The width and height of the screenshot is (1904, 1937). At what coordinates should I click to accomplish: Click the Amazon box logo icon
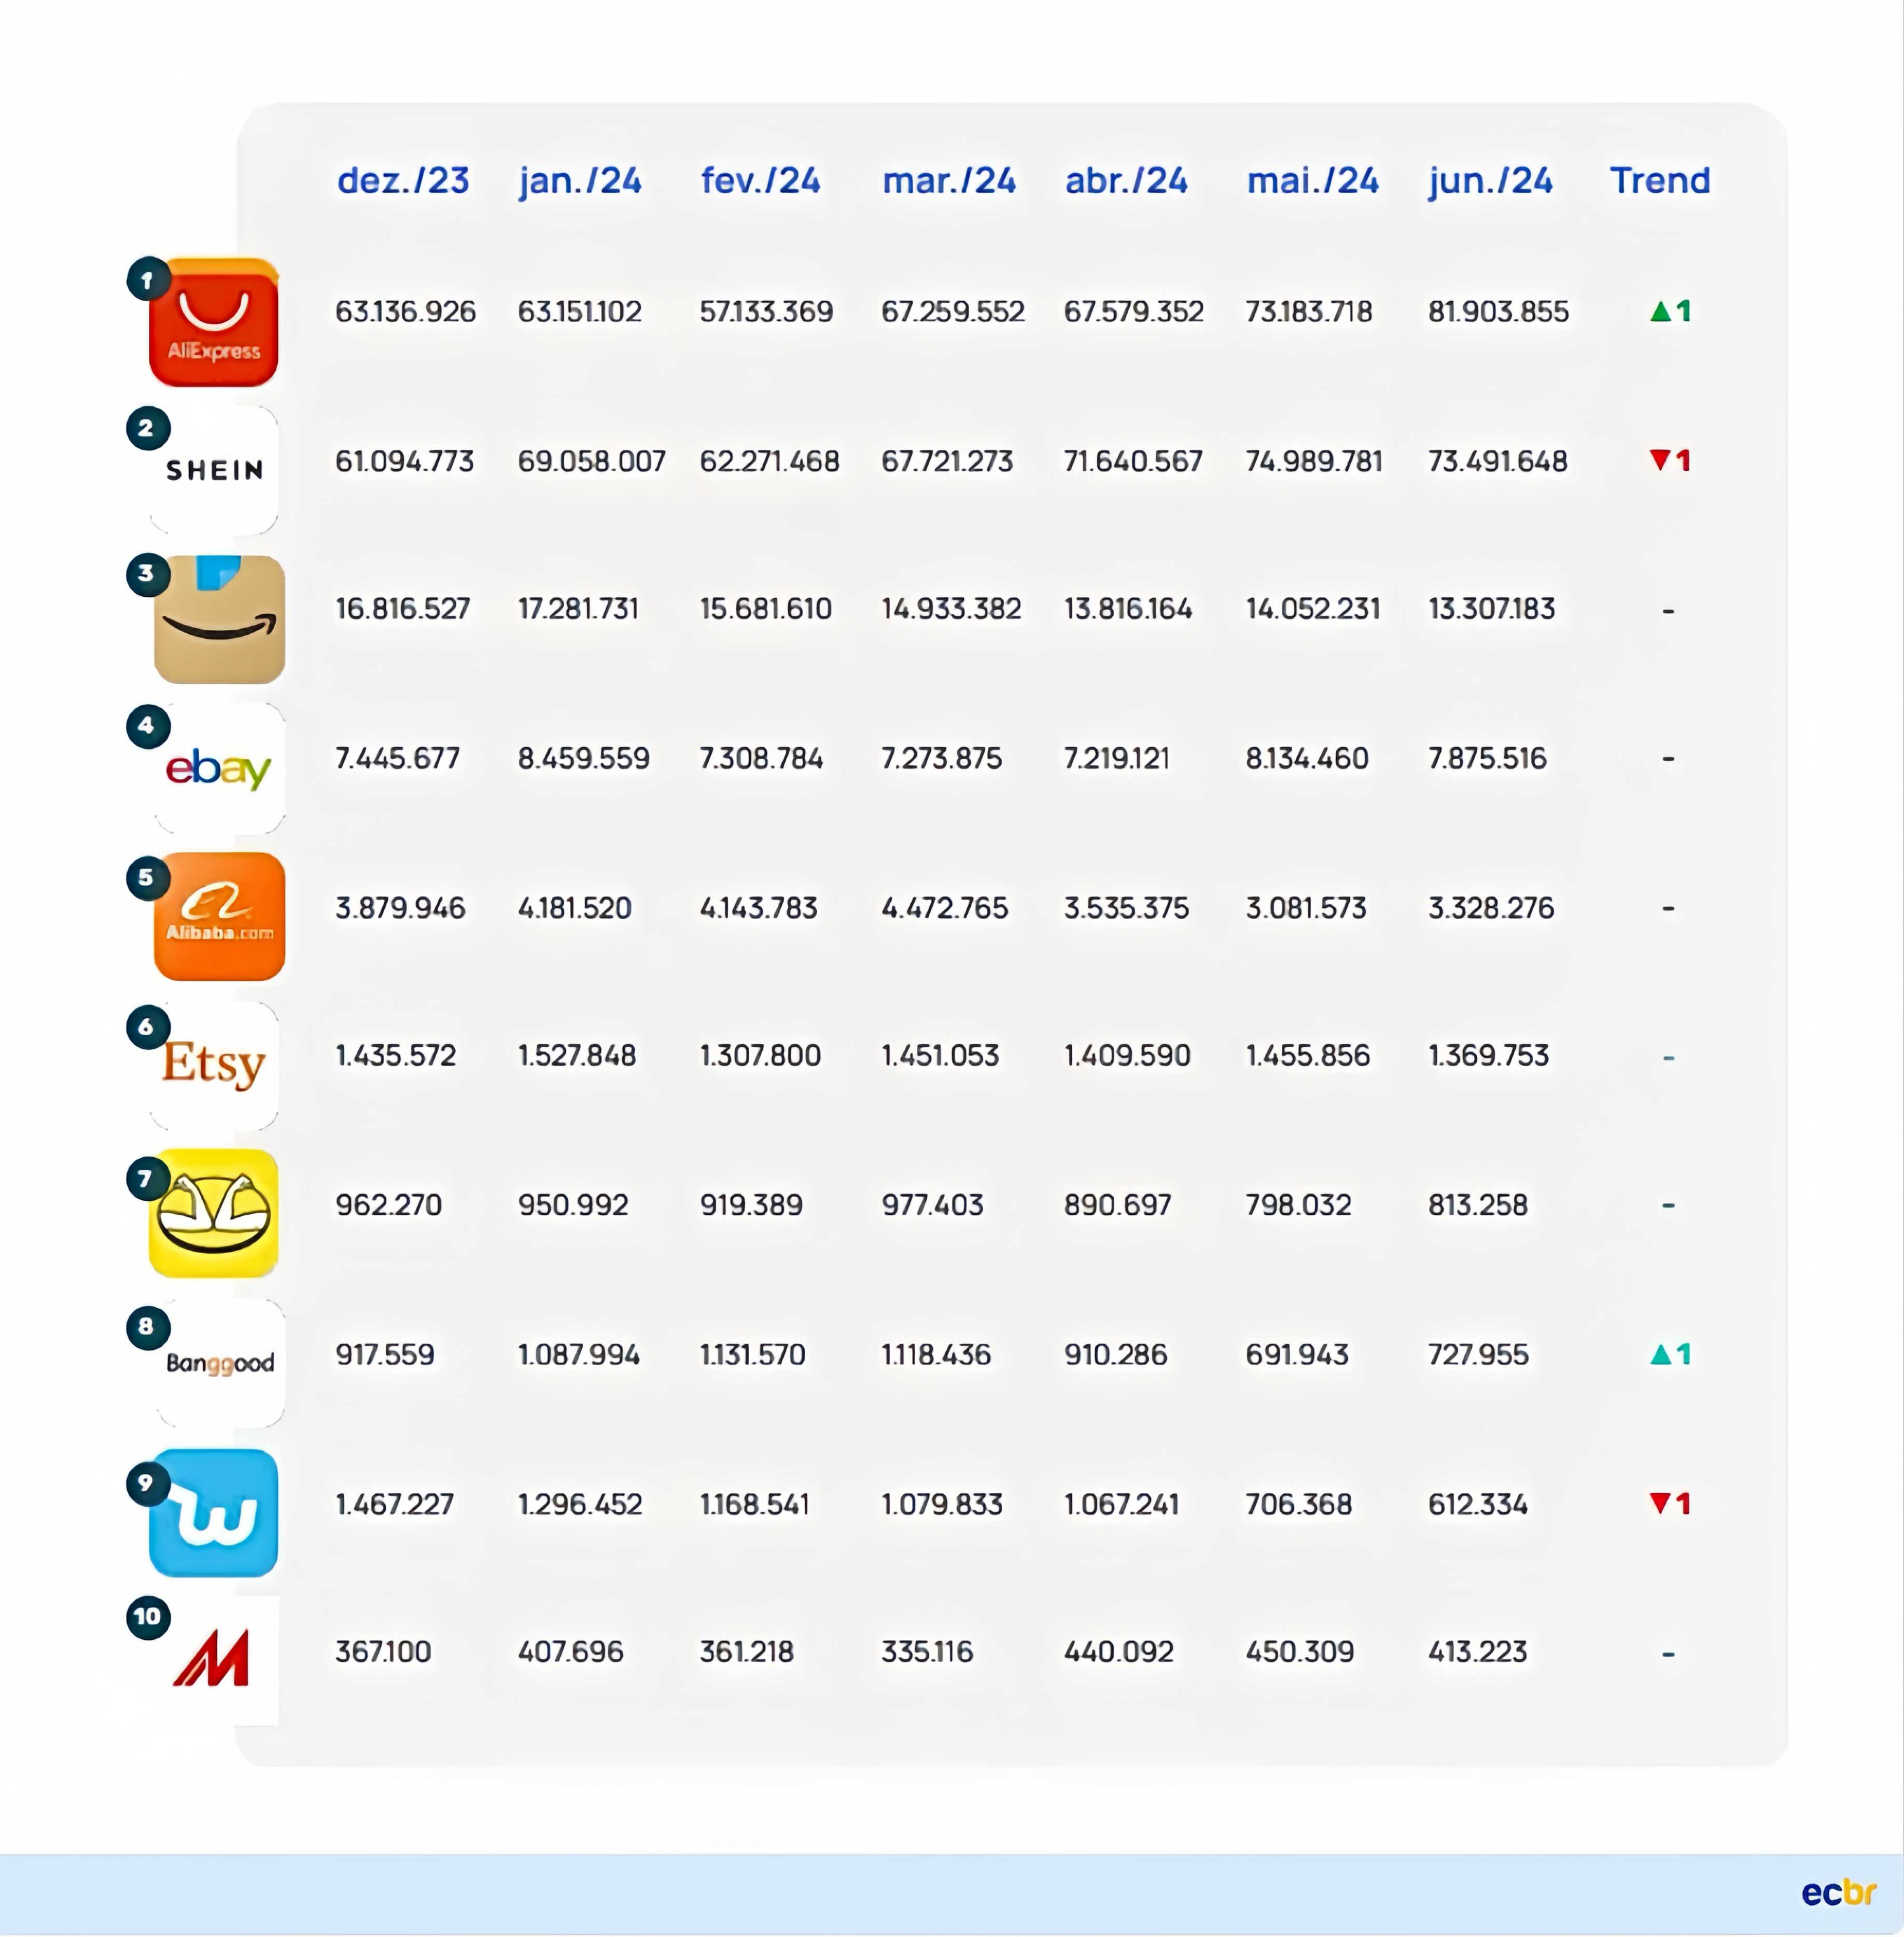click(219, 619)
